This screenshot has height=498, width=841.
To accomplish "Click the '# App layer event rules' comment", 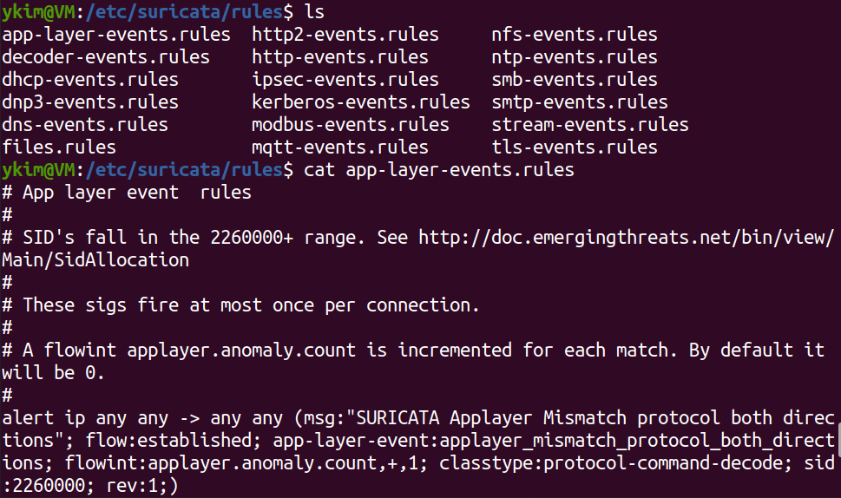I will [127, 193].
